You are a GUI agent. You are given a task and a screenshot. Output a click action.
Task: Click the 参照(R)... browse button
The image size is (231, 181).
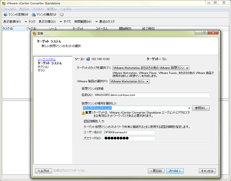(201, 108)
